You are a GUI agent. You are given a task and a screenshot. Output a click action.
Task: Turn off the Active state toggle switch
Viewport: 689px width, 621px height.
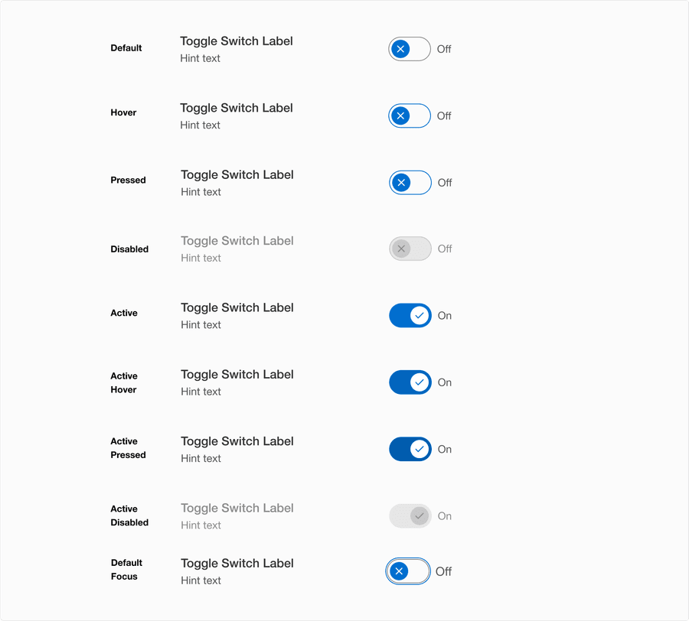(x=410, y=315)
